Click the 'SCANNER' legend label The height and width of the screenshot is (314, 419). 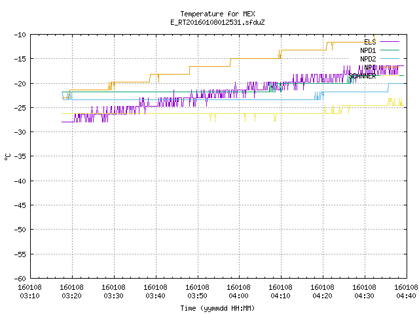pos(362,76)
